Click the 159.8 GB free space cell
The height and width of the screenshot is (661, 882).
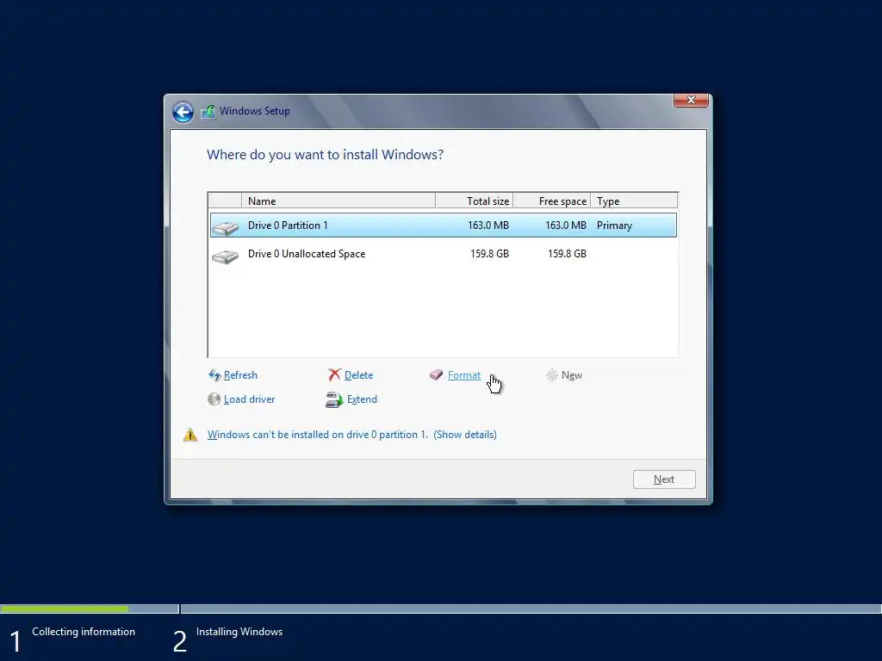tap(567, 254)
